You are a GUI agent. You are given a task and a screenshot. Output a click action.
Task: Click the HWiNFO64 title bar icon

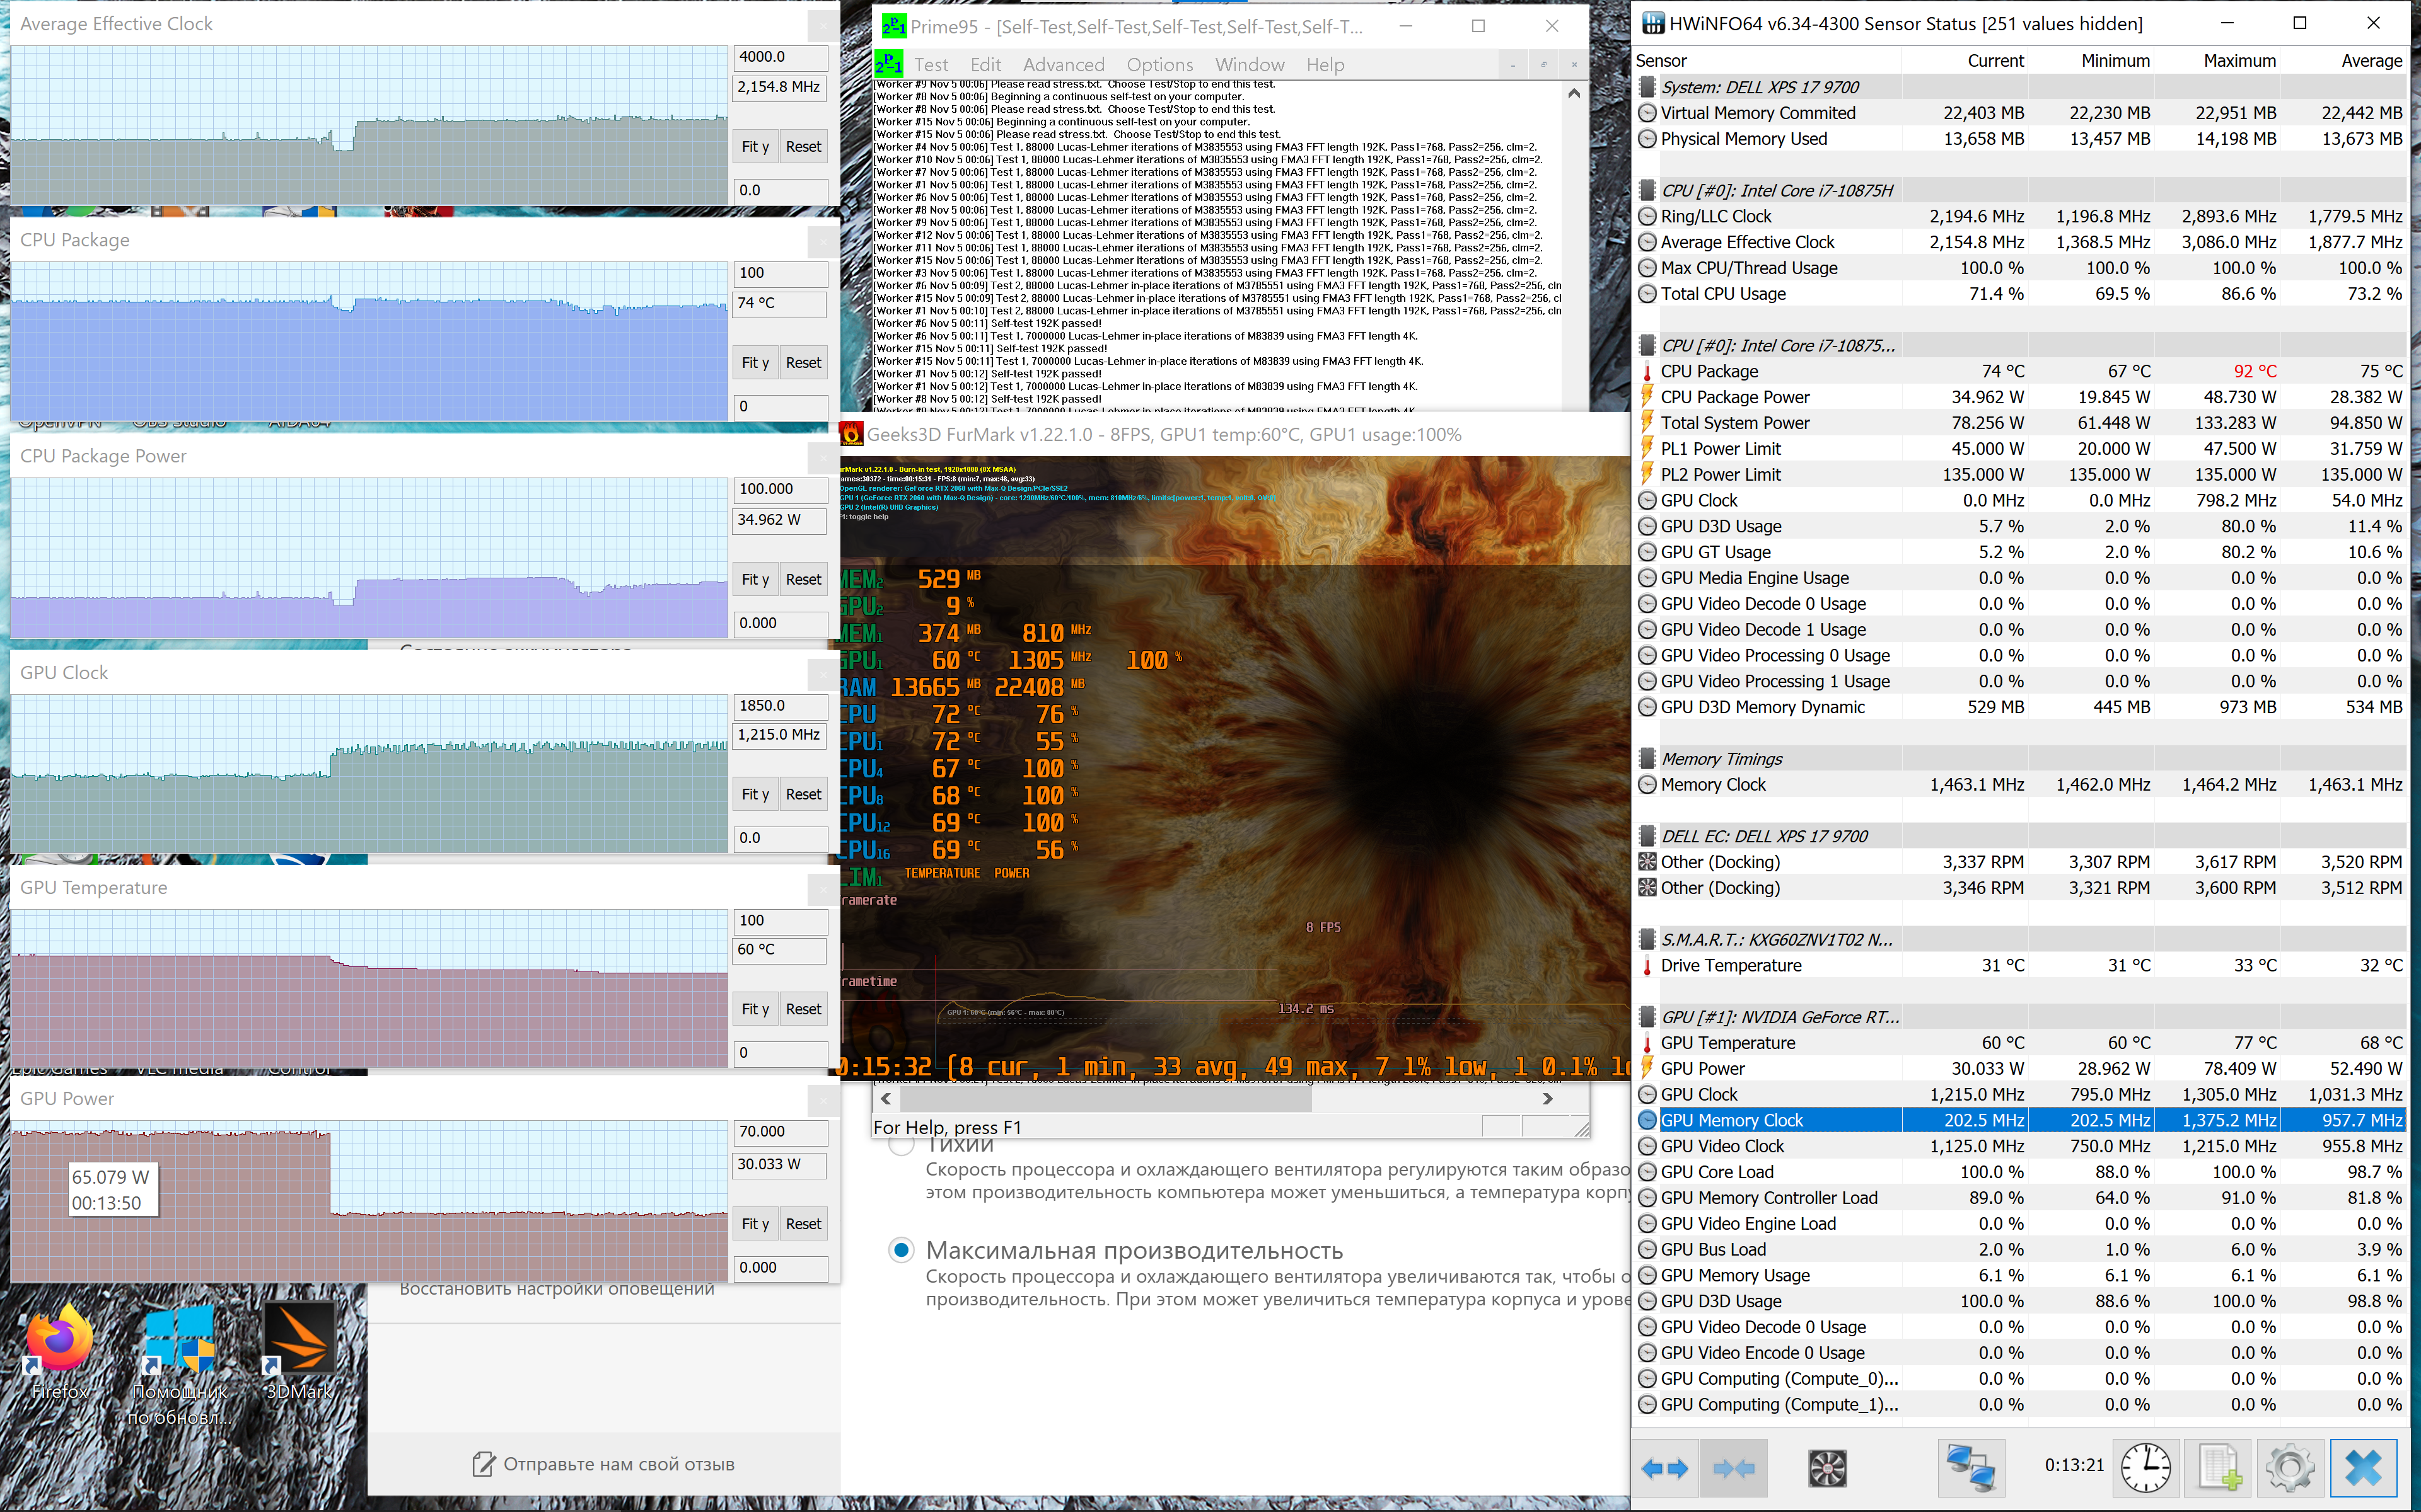[x=1652, y=23]
